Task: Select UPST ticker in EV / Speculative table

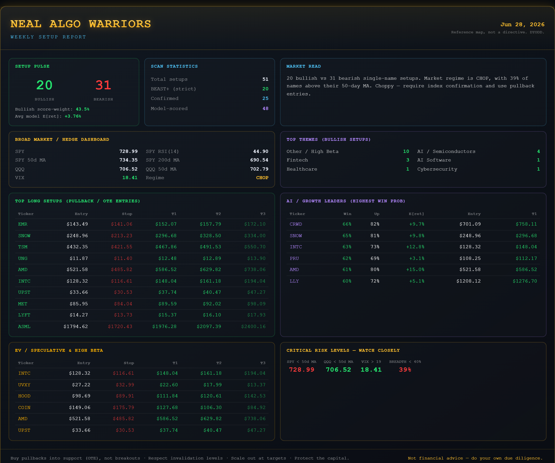Action: [x=24, y=430]
